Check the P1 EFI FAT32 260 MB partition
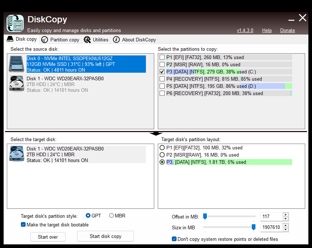The image size is (312, 248). click(x=162, y=58)
